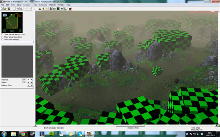
Task: Advance Lighting setting with right arrow
Action: pyautogui.click(x=32, y=85)
